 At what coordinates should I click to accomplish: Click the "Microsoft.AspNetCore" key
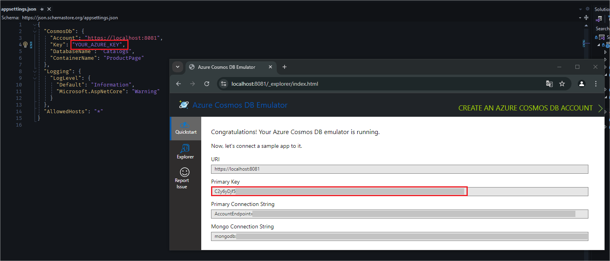91,91
